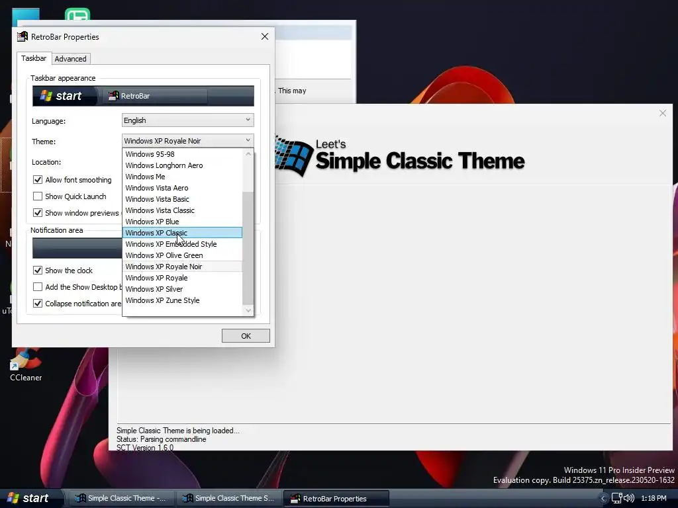Image resolution: width=678 pixels, height=508 pixels.
Task: Open the CCleaner desktop shortcut
Action: point(26,365)
